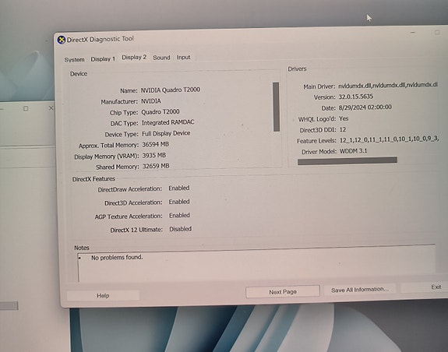This screenshot has height=352, width=448.
Task: Go to the Sound tab
Action: (x=161, y=58)
